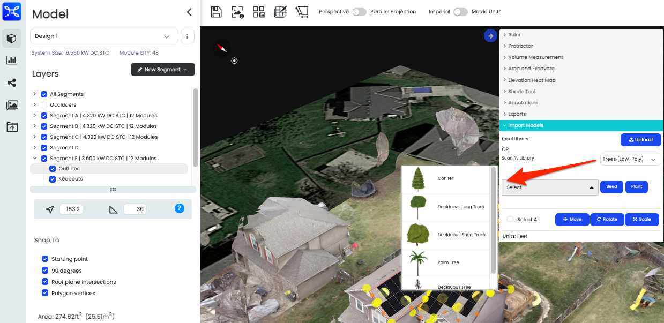Open the Select model dropdown
664x323 pixels.
click(550, 187)
